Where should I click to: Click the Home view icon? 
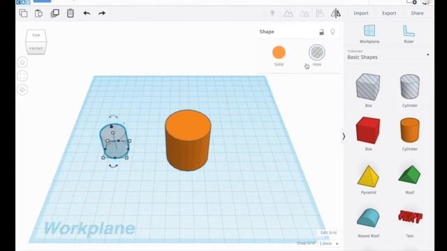(22, 62)
